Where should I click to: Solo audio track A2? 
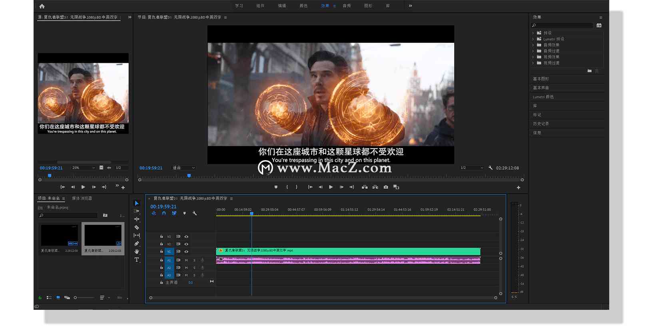coord(195,268)
